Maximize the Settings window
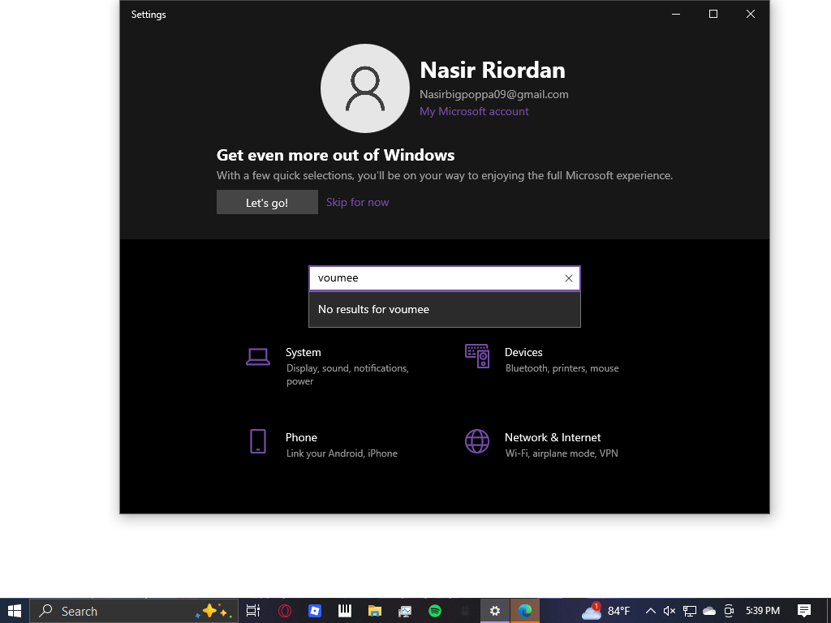 pos(713,15)
